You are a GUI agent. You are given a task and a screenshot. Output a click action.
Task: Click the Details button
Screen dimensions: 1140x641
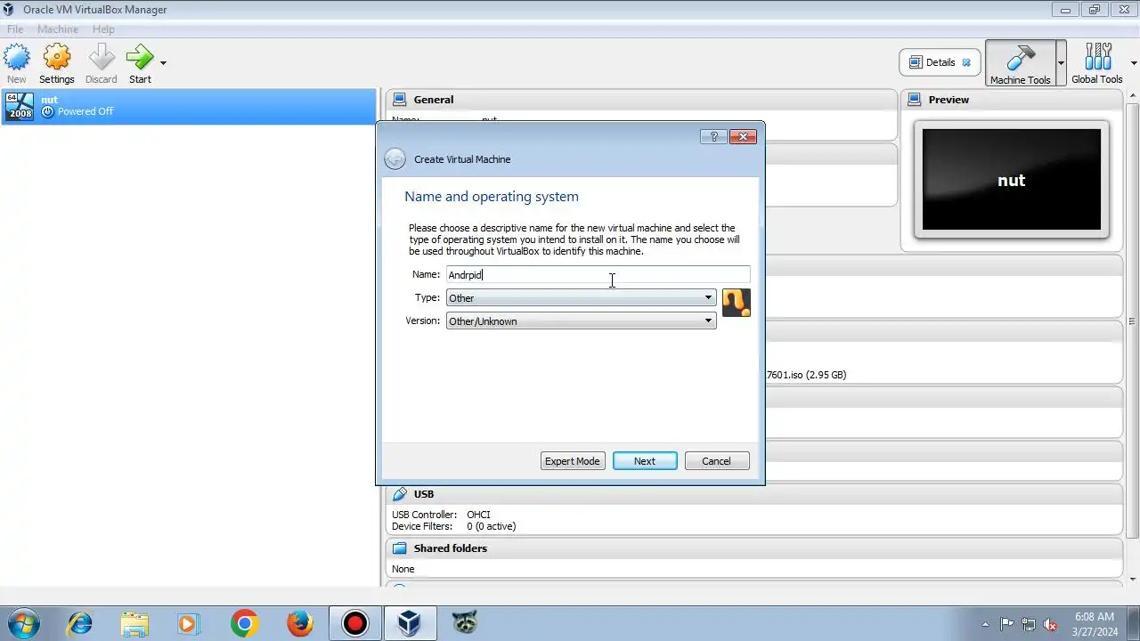coord(940,62)
